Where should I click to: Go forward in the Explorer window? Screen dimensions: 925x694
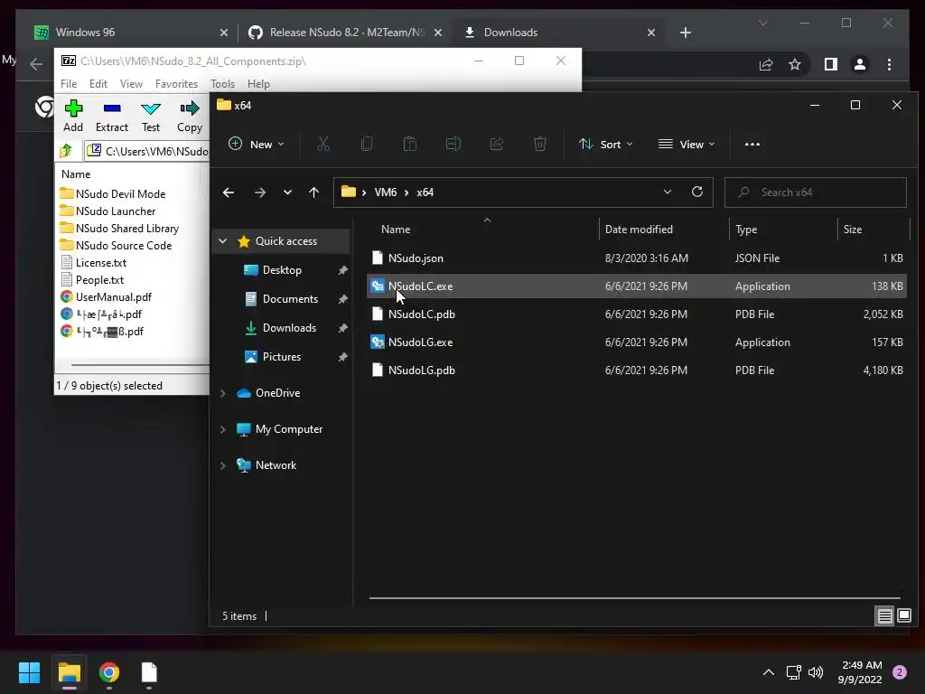click(259, 192)
